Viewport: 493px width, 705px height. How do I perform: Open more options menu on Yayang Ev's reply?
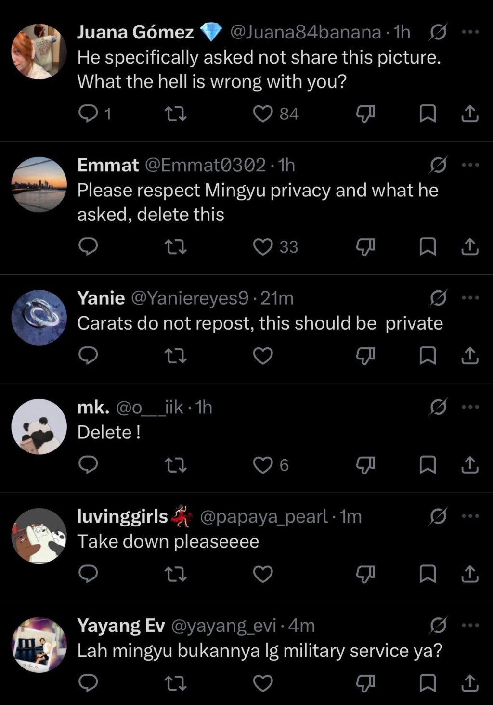point(470,625)
